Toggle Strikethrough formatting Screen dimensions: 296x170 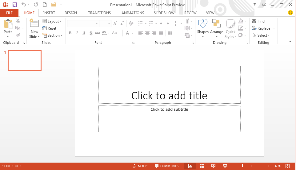pos(98,33)
